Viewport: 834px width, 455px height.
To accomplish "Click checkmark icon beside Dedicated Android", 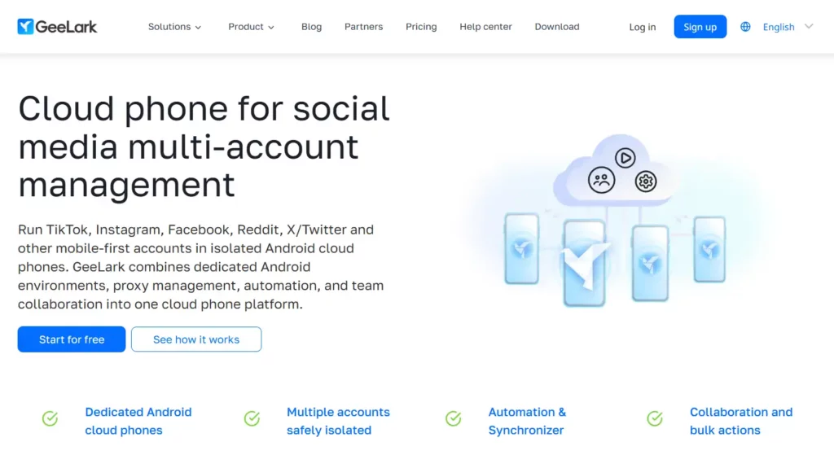I will click(50, 418).
